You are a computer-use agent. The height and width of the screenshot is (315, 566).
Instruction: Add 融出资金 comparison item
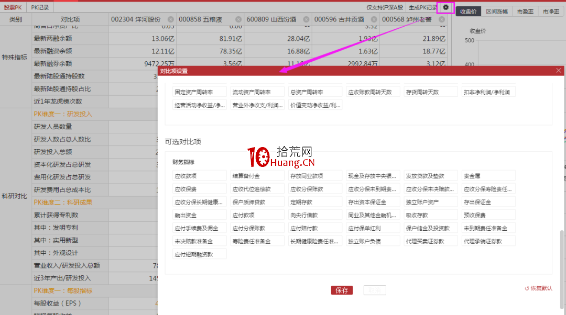click(x=200, y=215)
